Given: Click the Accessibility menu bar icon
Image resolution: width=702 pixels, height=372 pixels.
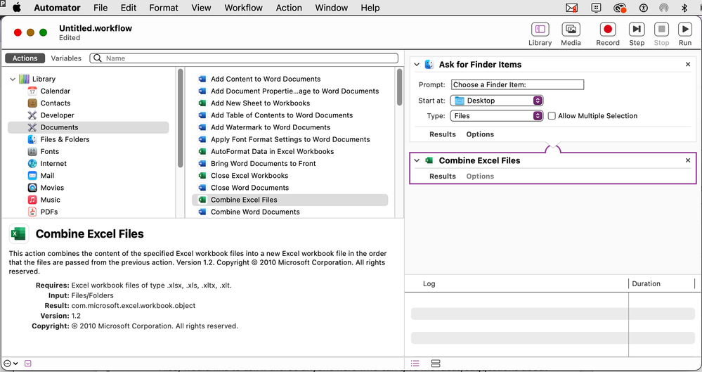Looking at the screenshot, I should (644, 8).
